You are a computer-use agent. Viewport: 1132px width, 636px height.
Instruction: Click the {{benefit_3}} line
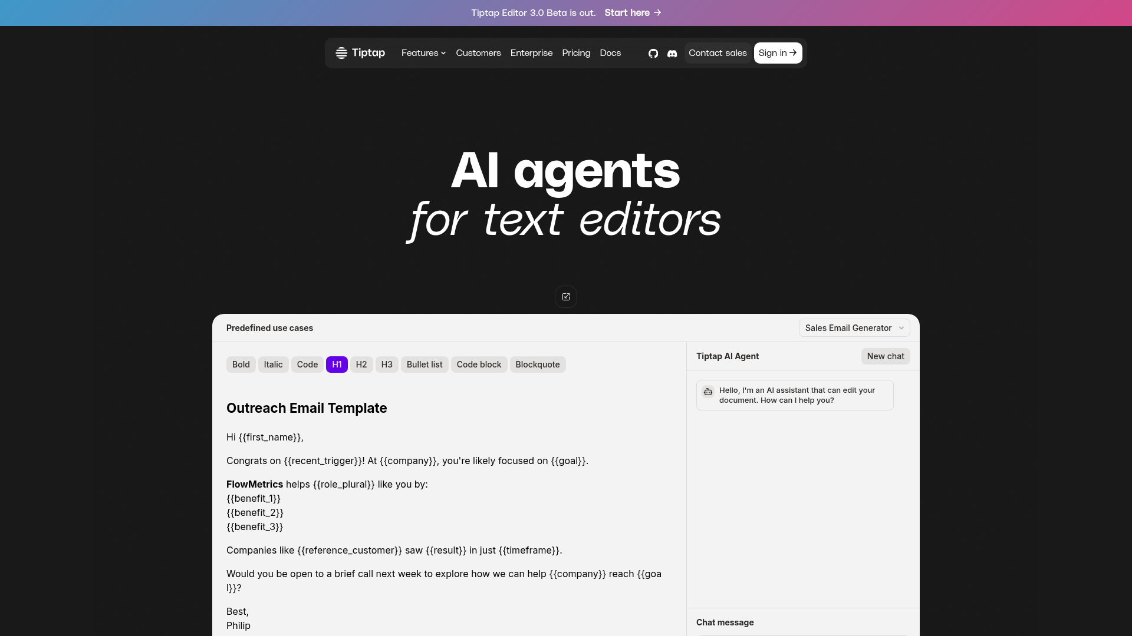[x=255, y=526]
